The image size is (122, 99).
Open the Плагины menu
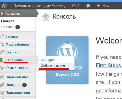[x=13, y=85]
